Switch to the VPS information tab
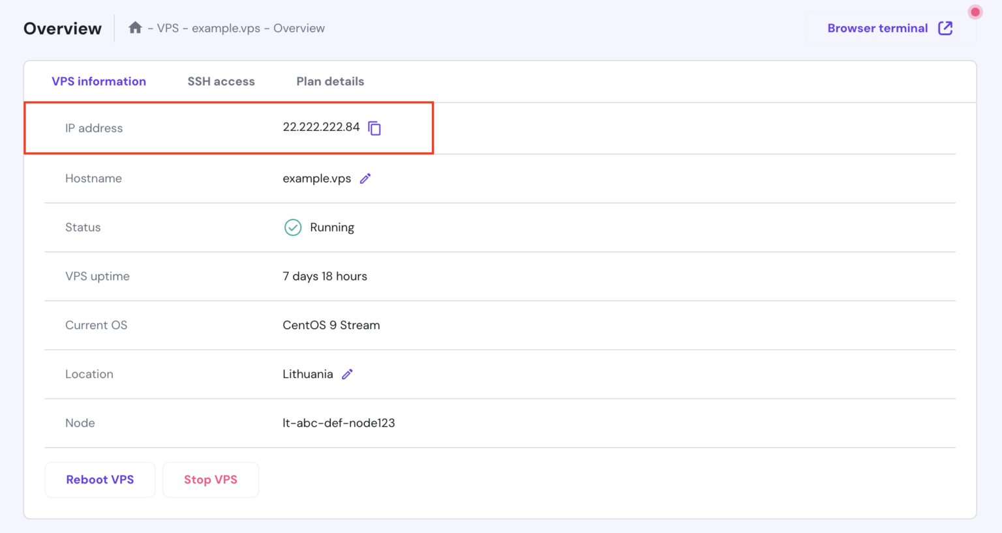The image size is (1002, 533). coord(99,81)
